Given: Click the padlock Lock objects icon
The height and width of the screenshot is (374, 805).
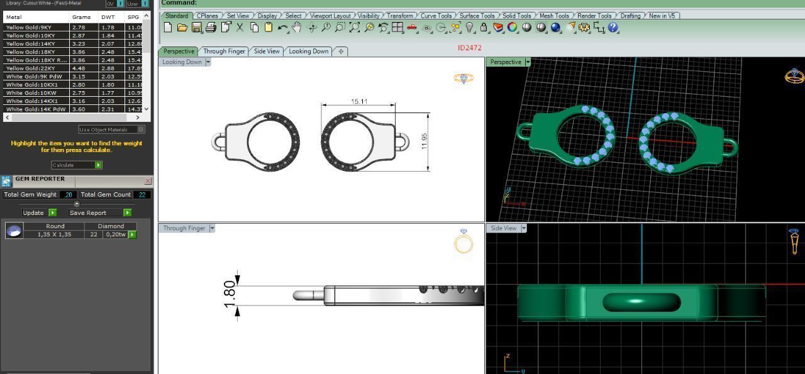Looking at the screenshot, I should pos(483,27).
